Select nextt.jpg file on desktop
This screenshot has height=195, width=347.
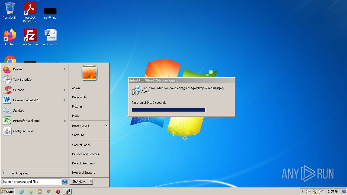(50, 13)
